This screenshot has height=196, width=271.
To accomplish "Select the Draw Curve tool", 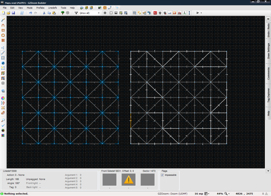I will click(x=3, y=25).
